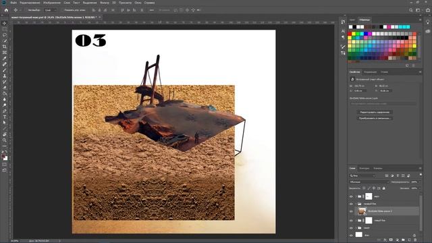
Task: Click the add layer mask icon
Action: (x=391, y=240)
